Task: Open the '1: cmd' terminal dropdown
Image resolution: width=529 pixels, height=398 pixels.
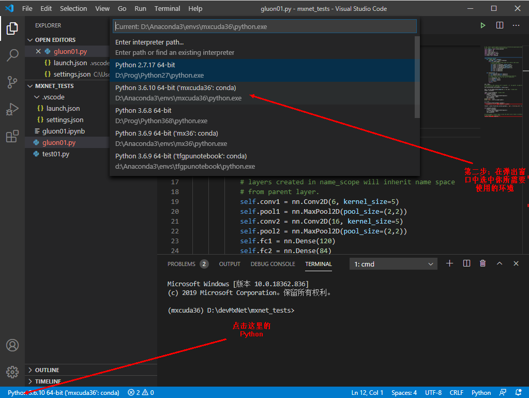Action: click(x=394, y=264)
